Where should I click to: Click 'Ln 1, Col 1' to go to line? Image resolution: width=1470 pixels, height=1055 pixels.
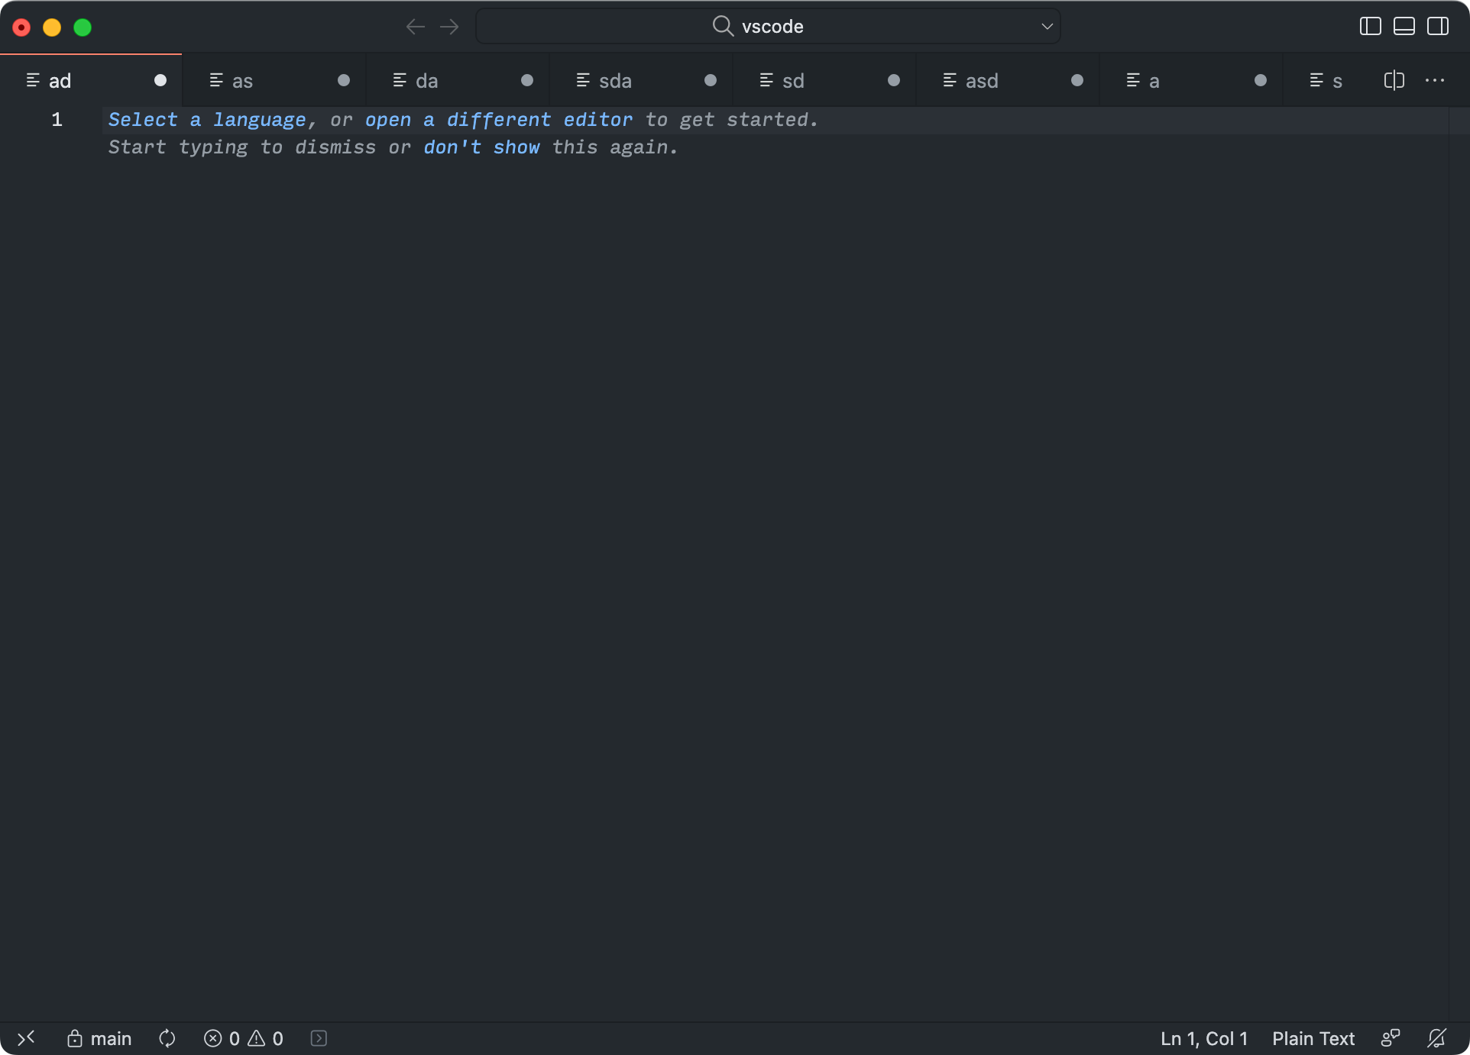(1204, 1038)
